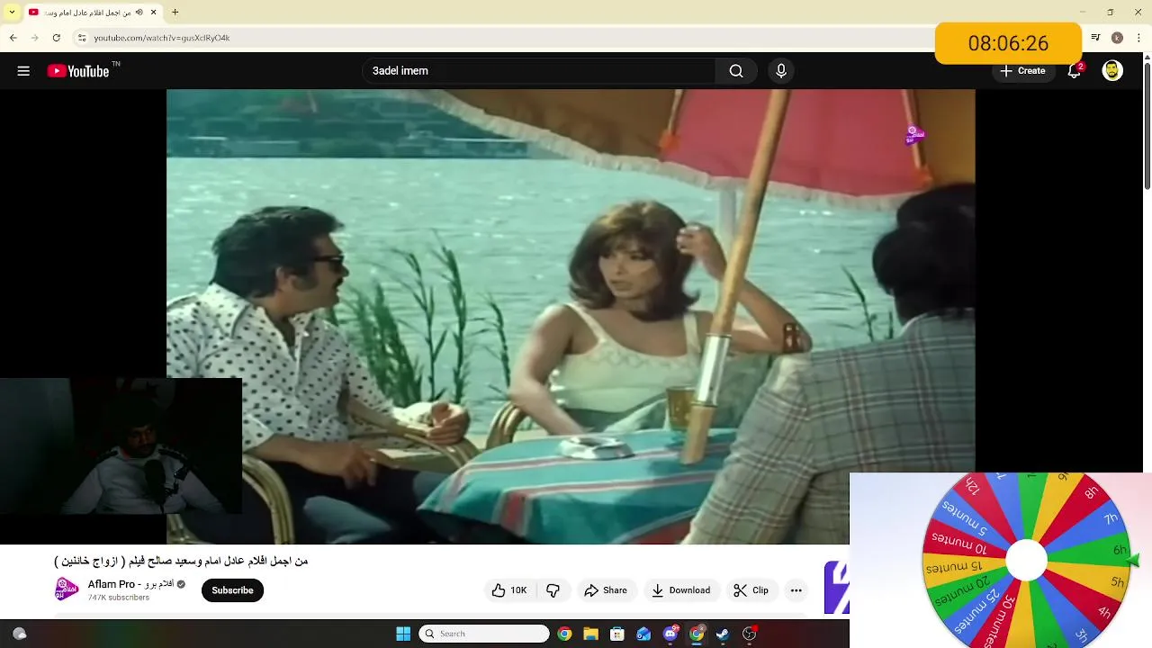Download the video
Image resolution: width=1152 pixels, height=648 pixels.
tap(681, 590)
